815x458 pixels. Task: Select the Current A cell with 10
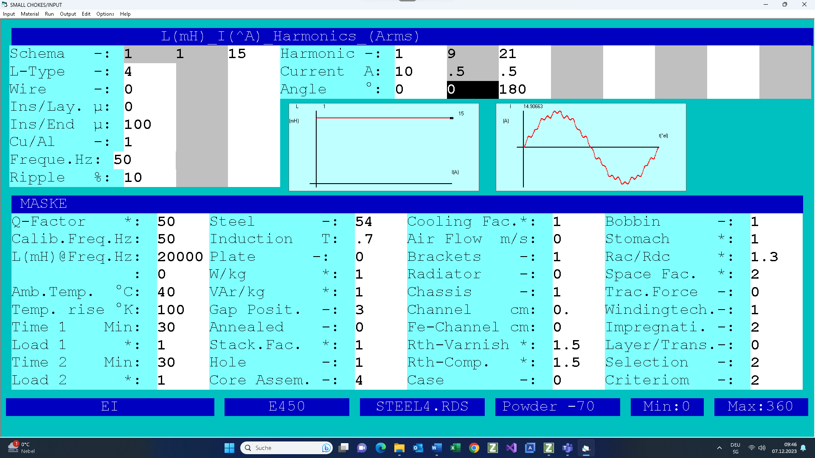tap(421, 72)
